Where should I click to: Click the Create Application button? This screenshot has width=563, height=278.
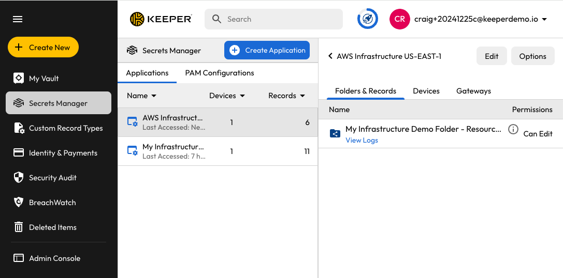click(x=267, y=50)
